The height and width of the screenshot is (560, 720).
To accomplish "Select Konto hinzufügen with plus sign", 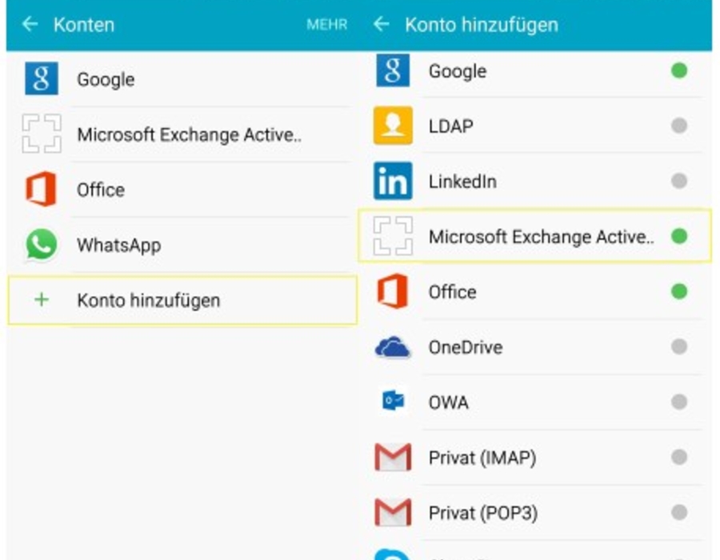I will pyautogui.click(x=182, y=301).
